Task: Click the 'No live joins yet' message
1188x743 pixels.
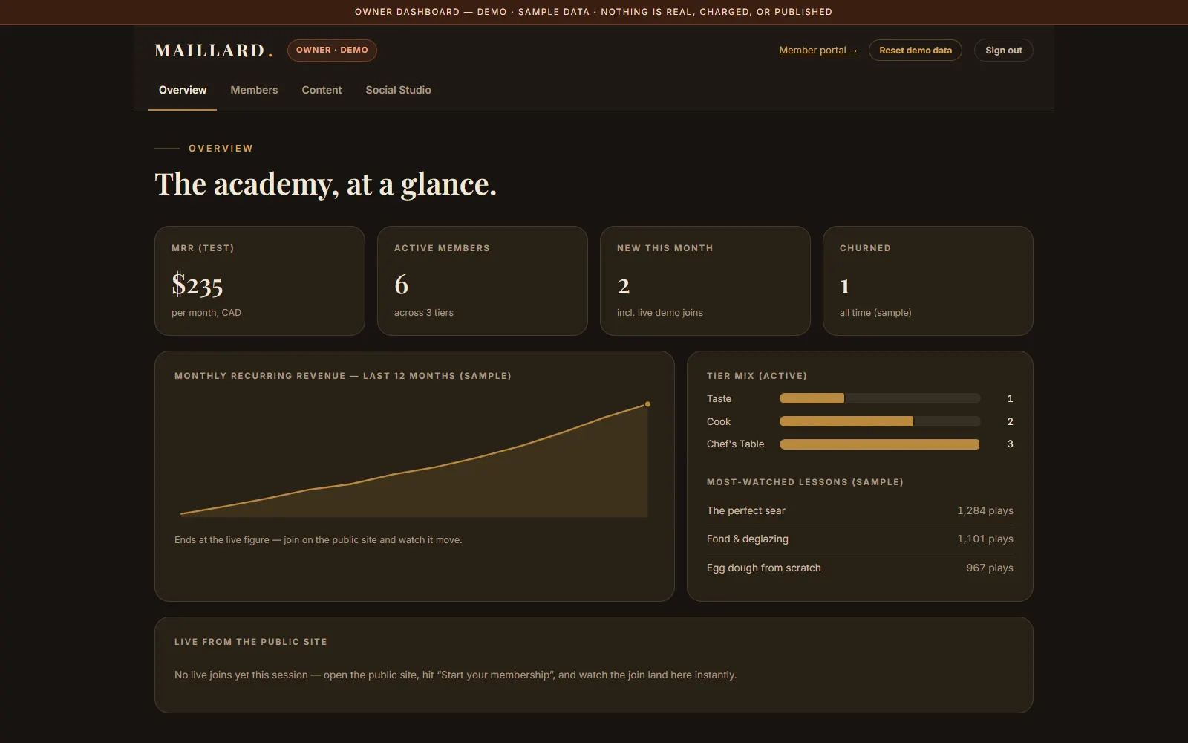Action: point(456,675)
